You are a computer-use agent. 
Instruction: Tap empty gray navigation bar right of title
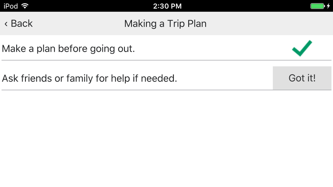click(269, 24)
